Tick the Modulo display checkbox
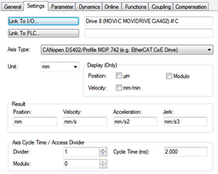This screenshot has width=218, height=174. (x=169, y=77)
